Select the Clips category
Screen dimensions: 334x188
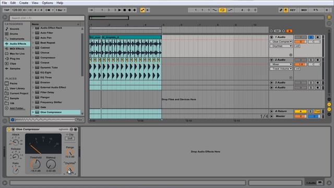13,64
